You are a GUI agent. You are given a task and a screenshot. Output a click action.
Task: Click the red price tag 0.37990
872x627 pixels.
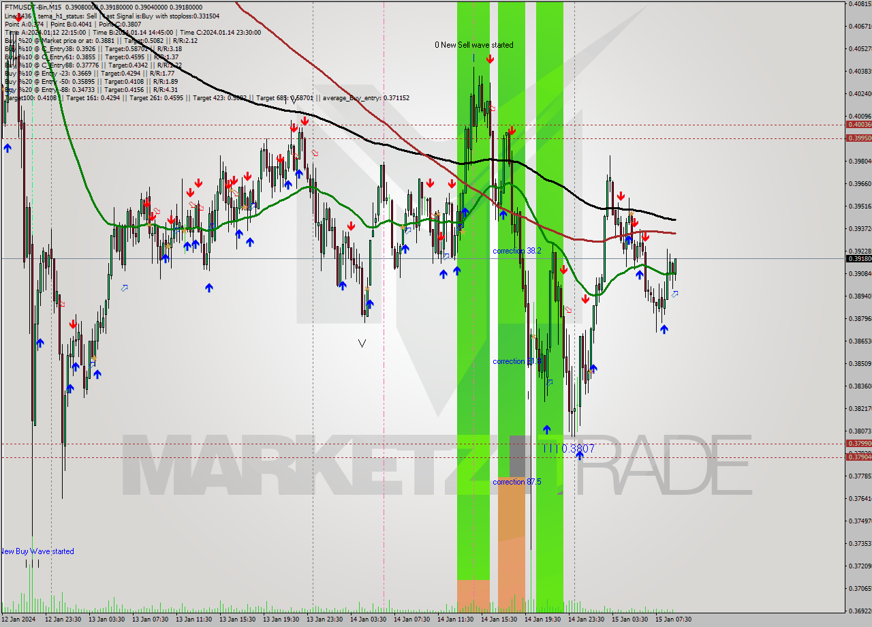(858, 443)
